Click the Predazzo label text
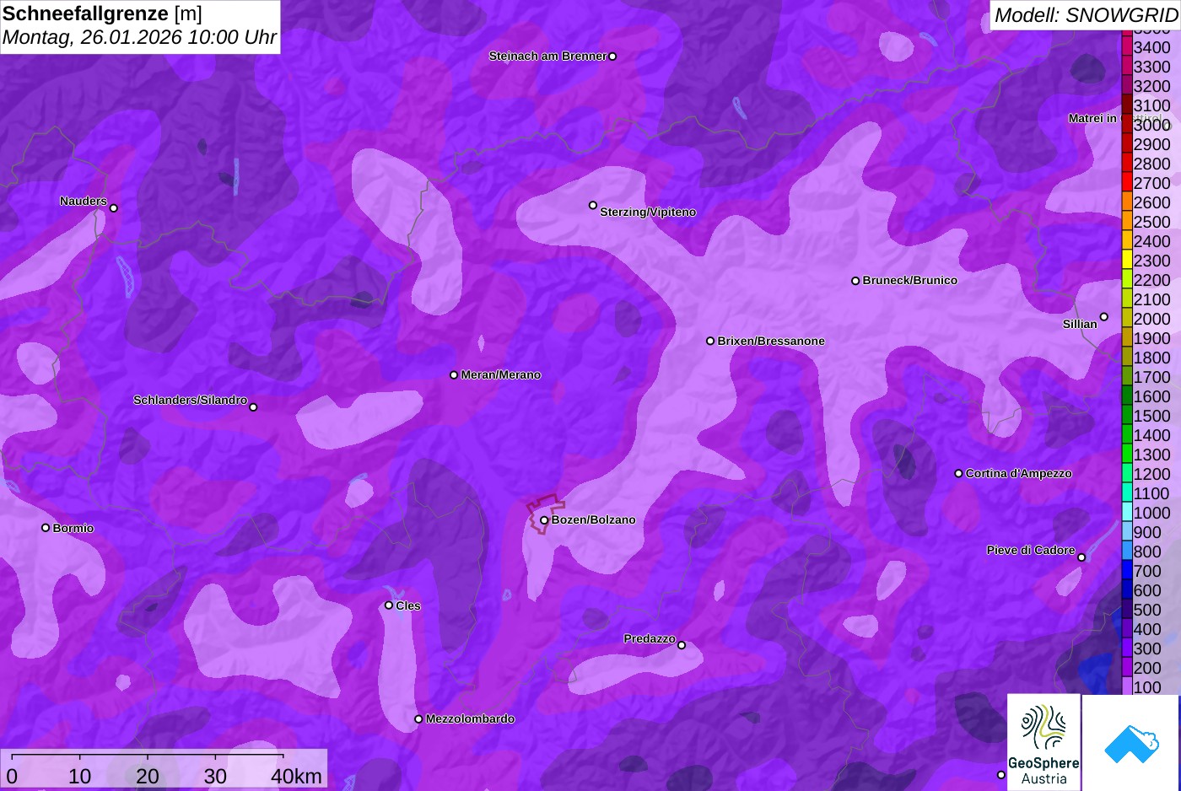This screenshot has width=1181, height=791. (650, 638)
